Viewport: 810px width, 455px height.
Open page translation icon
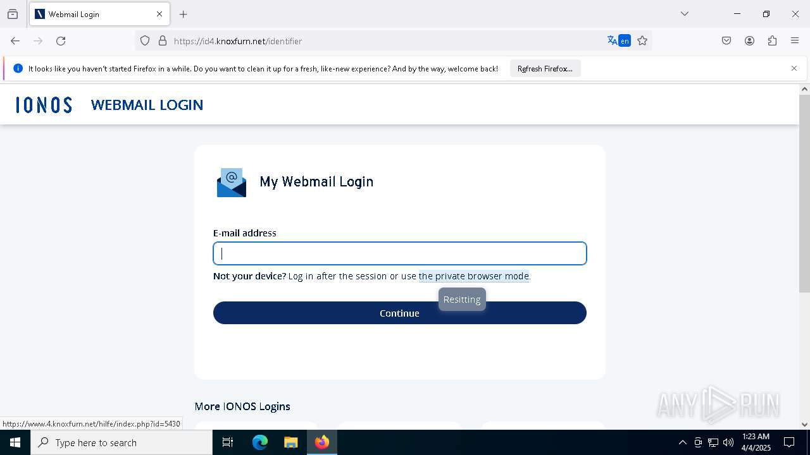[618, 41]
